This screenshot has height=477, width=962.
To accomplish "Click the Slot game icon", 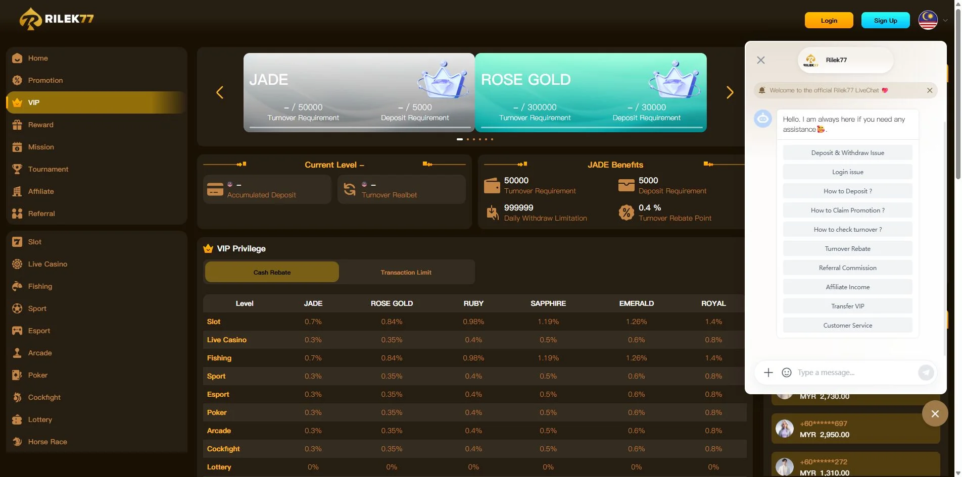I will (17, 242).
